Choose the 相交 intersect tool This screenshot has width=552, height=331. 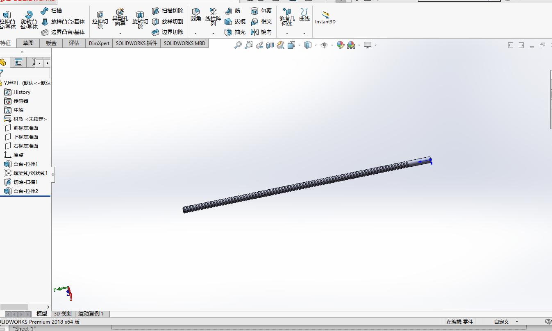pos(261,21)
